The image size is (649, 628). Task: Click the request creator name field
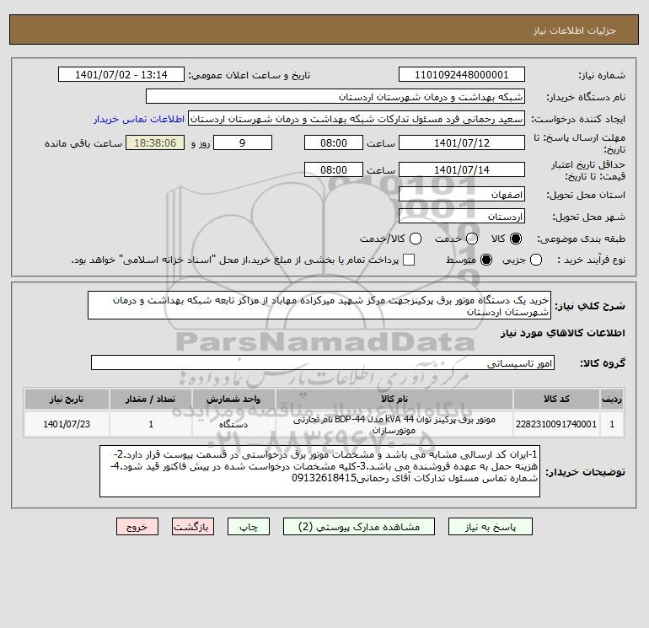click(x=357, y=118)
